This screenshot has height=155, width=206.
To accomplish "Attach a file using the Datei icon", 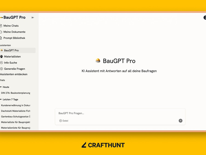I will tap(61, 121).
